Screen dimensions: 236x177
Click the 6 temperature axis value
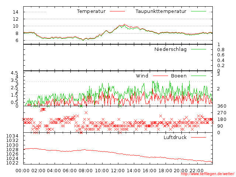[x=17, y=40]
